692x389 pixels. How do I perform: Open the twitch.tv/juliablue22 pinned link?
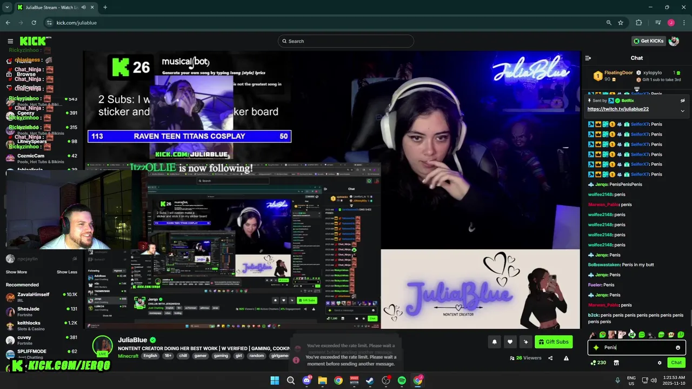[618, 109]
